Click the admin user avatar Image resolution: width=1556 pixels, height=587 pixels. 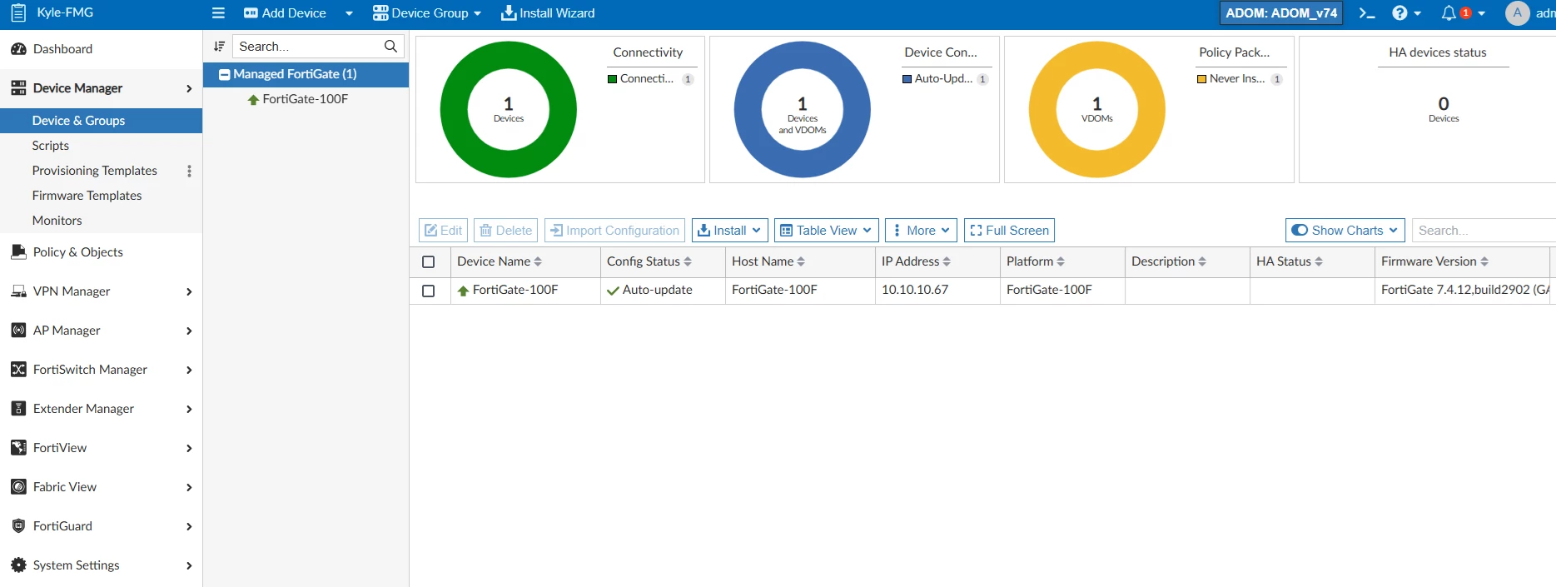(1517, 13)
